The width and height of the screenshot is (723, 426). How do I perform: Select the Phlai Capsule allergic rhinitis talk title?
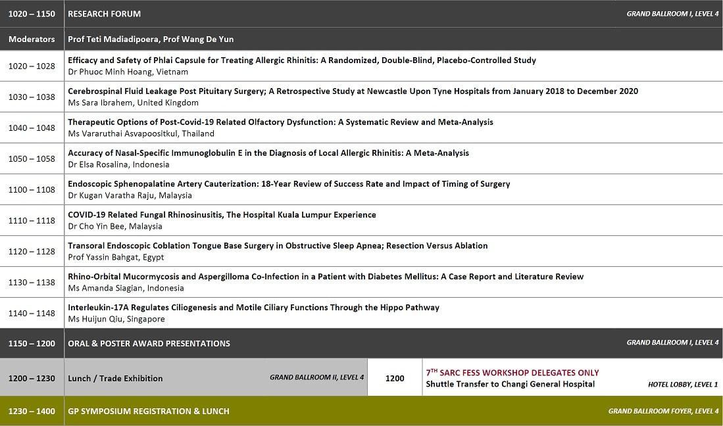point(301,60)
